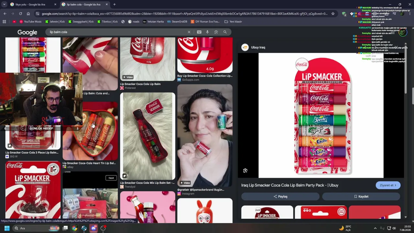Open the GoSupps.com result source link
The height and width of the screenshot is (233, 414).
tap(188, 80)
